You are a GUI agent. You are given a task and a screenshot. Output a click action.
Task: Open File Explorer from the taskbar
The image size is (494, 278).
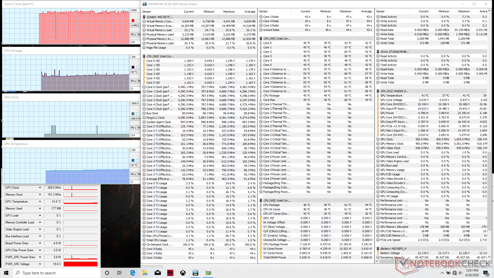pyautogui.click(x=145, y=273)
